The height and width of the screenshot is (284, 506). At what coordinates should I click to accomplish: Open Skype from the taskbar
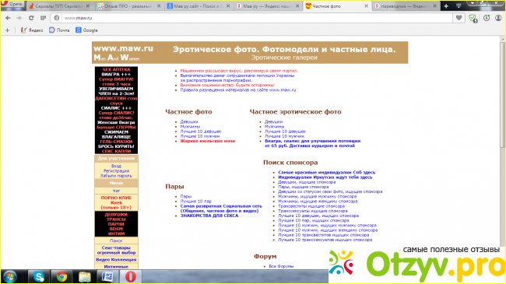[39, 277]
